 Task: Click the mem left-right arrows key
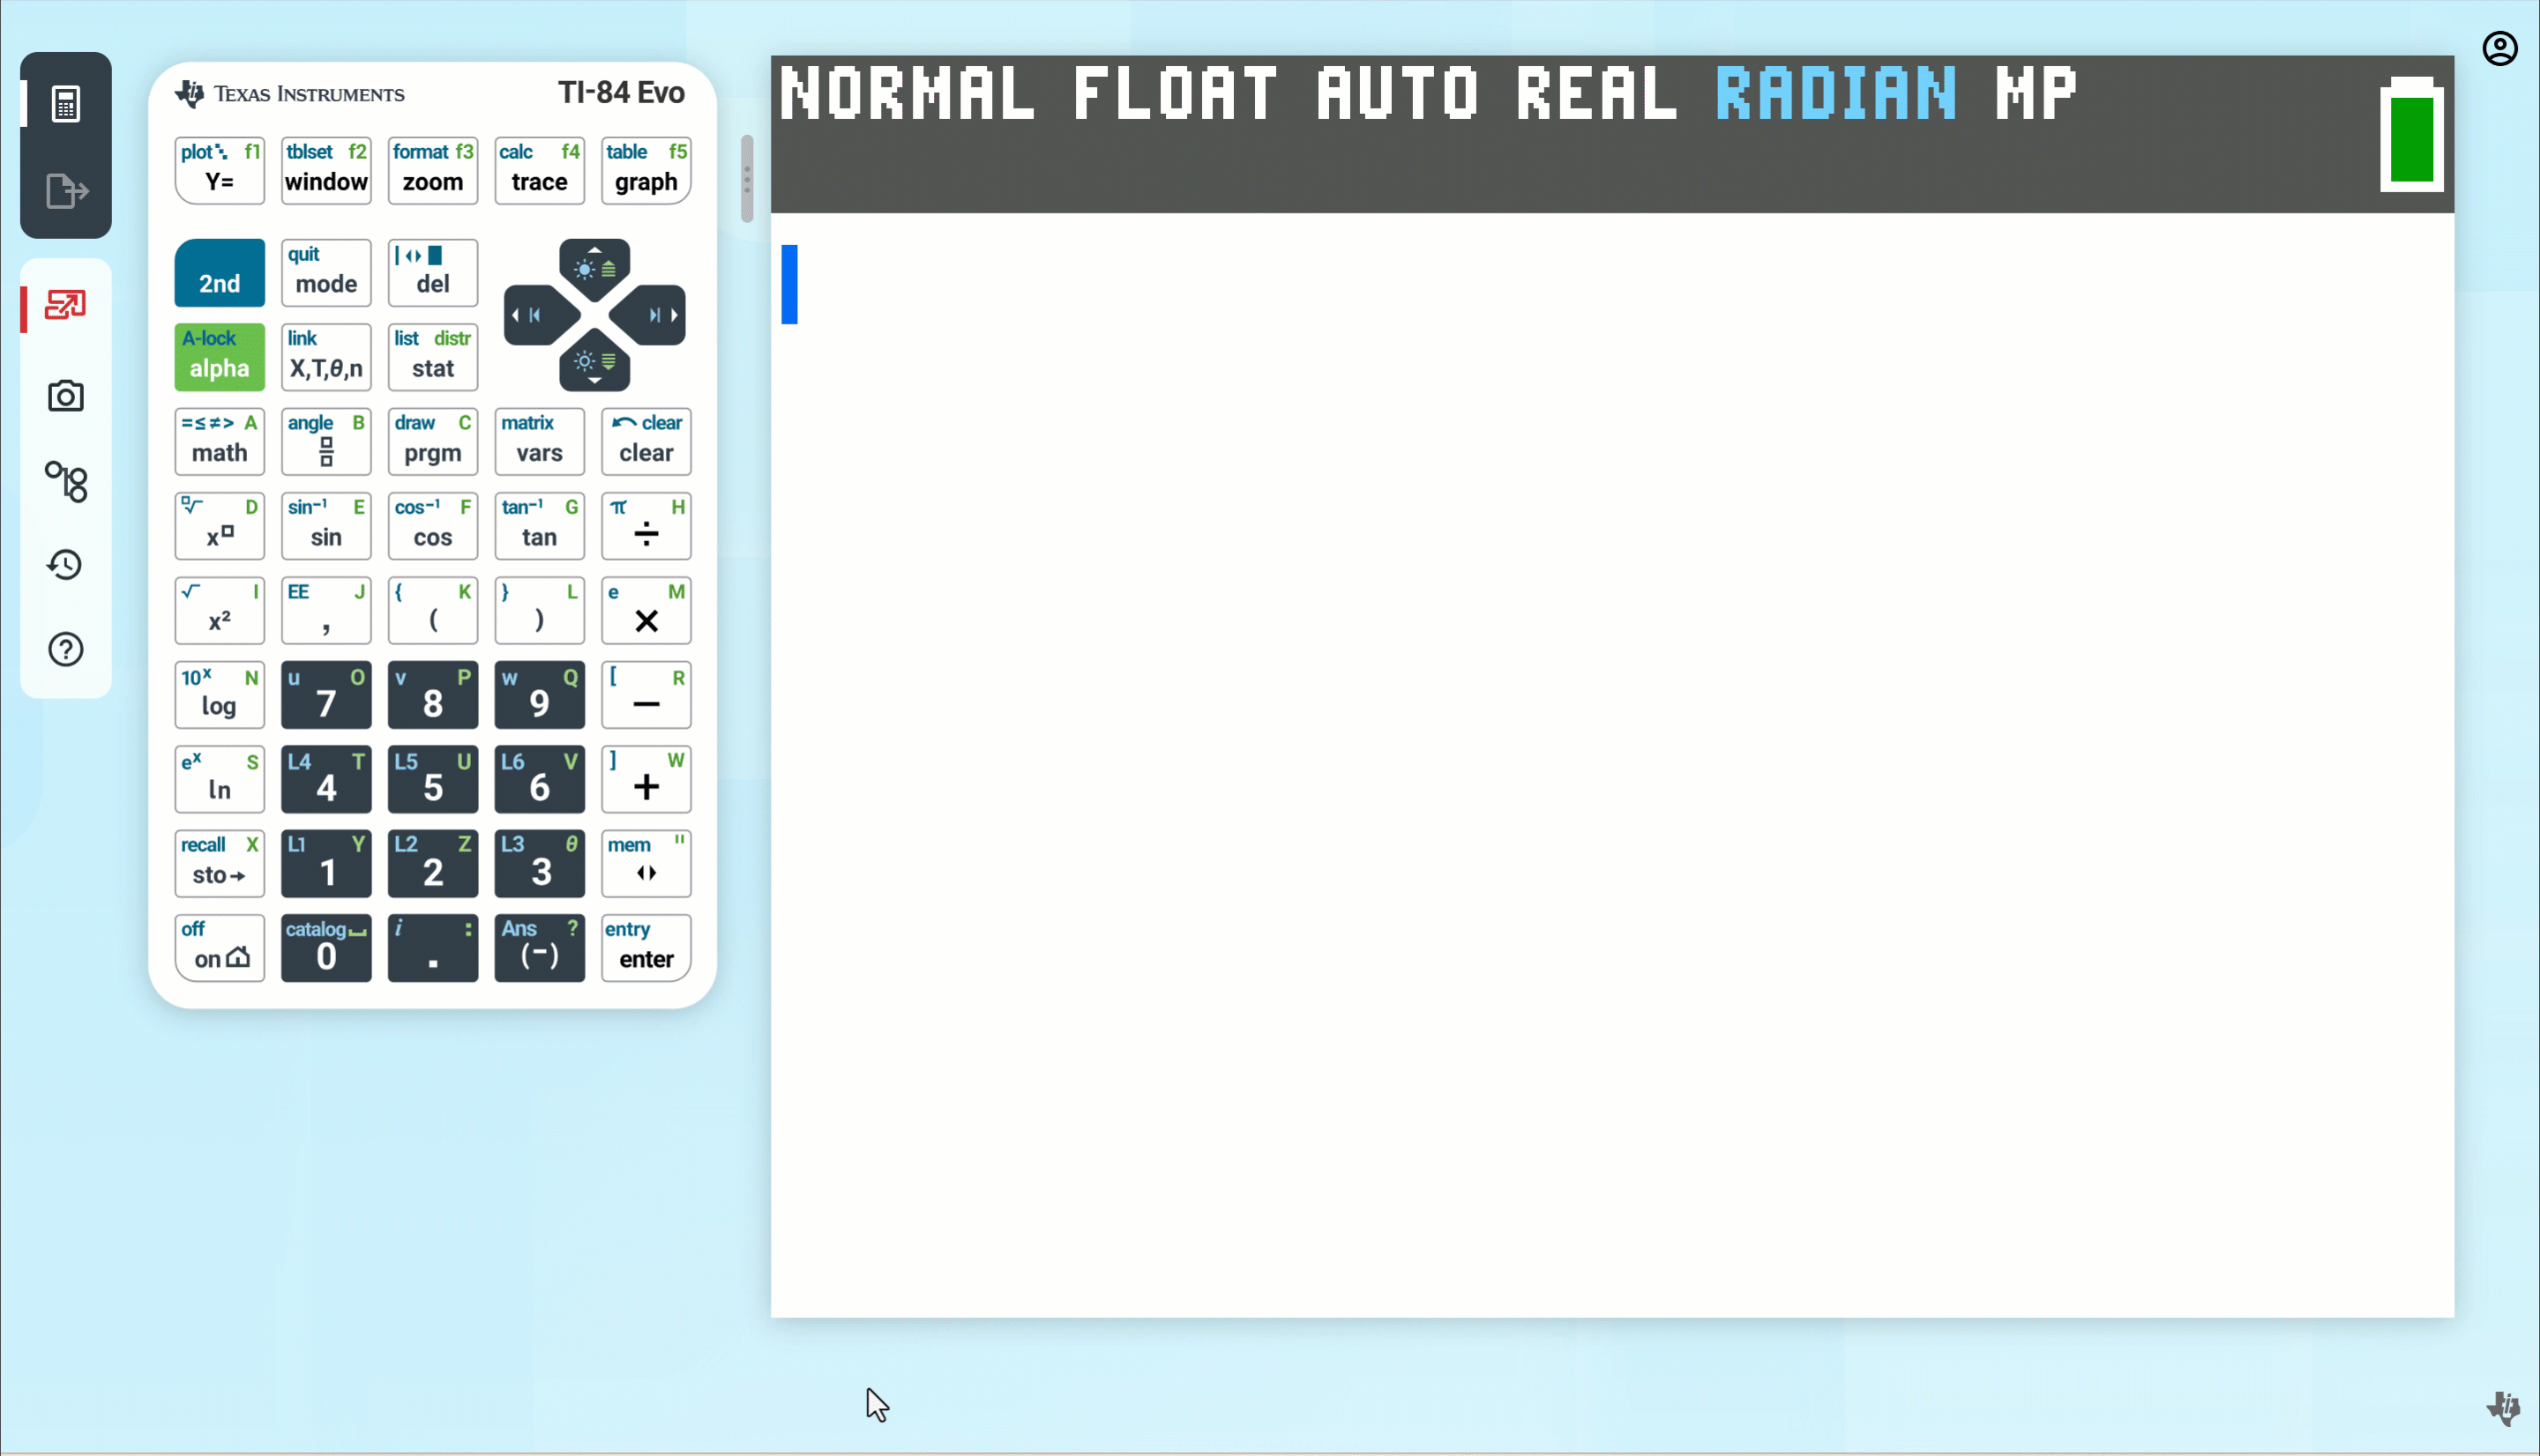[646, 863]
